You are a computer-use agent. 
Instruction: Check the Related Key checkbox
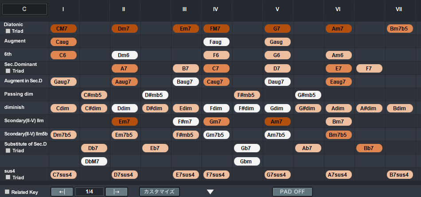pyautogui.click(x=7, y=192)
